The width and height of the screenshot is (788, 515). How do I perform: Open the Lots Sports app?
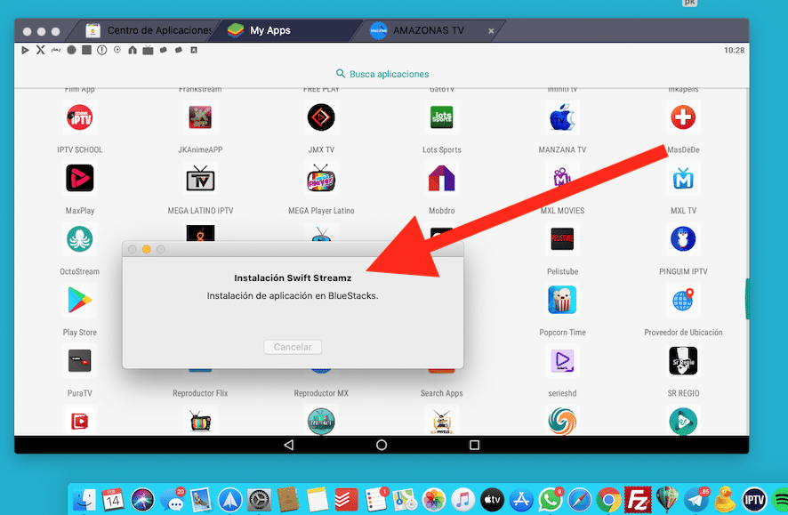[441, 117]
